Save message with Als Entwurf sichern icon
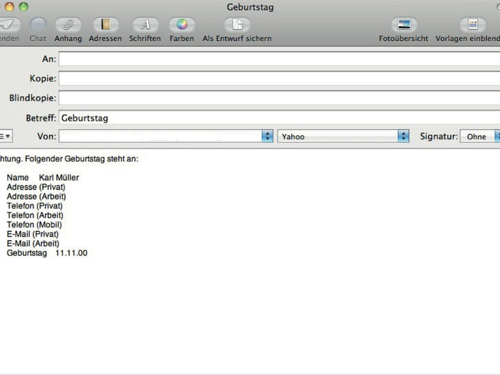Screen dimensions: 500x375 point(237,25)
